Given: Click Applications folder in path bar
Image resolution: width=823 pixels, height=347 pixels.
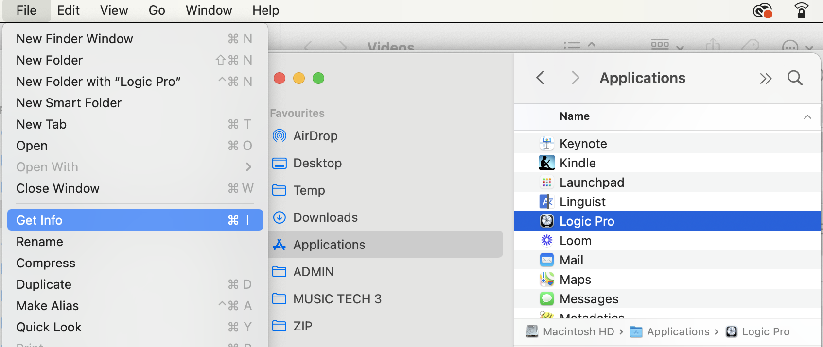Looking at the screenshot, I should (670, 332).
